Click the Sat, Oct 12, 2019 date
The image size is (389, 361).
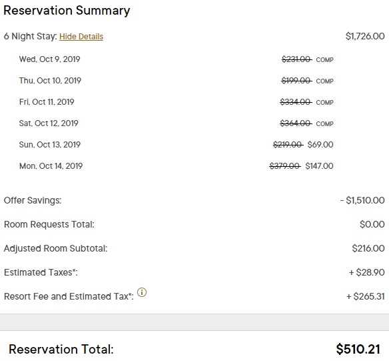(x=49, y=123)
